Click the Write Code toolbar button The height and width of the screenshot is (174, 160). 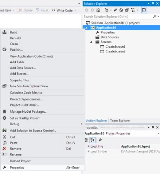click(x=62, y=10)
